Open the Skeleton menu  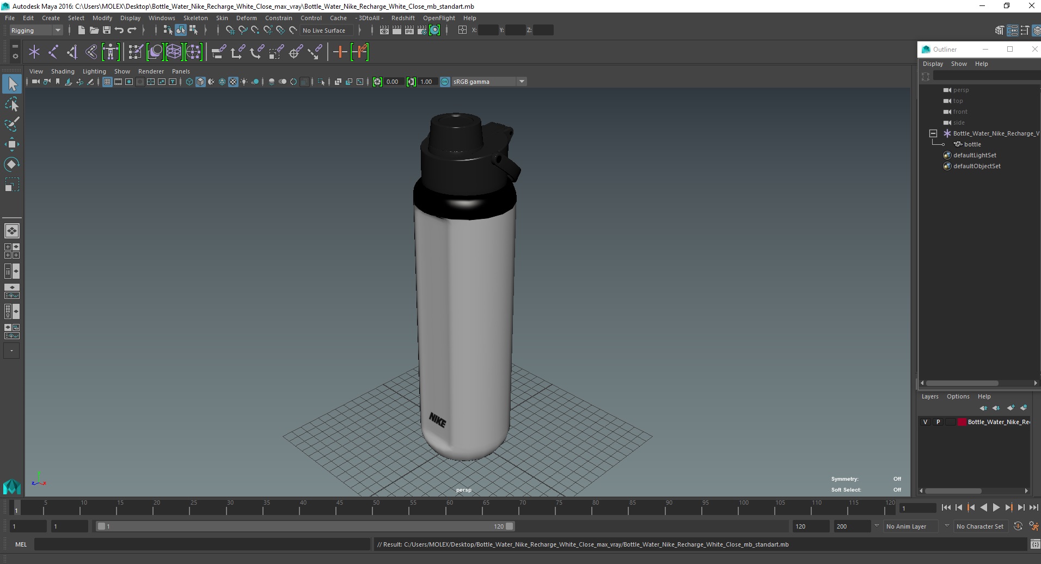[195, 18]
